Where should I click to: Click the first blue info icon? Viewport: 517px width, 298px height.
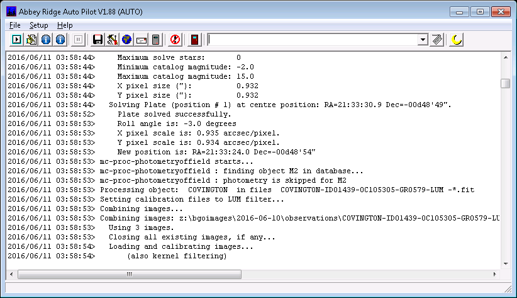(46, 40)
